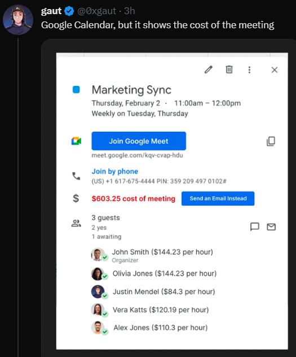This screenshot has height=357, width=296.
Task: Click Justin Mendel's avatar
Action: [98, 291]
